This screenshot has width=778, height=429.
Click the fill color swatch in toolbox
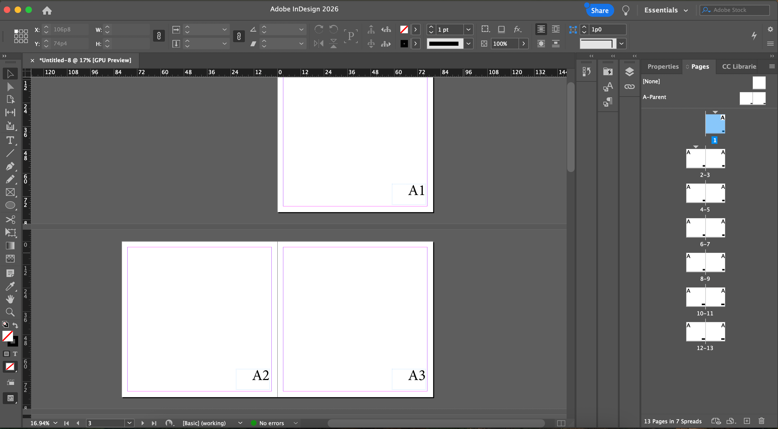point(7,336)
